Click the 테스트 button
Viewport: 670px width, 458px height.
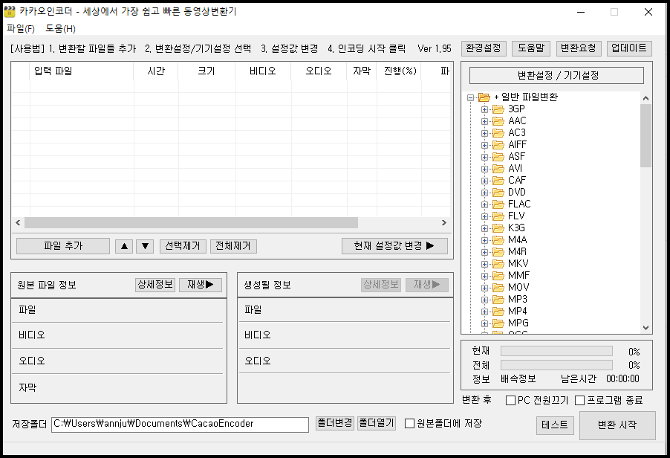pos(555,425)
